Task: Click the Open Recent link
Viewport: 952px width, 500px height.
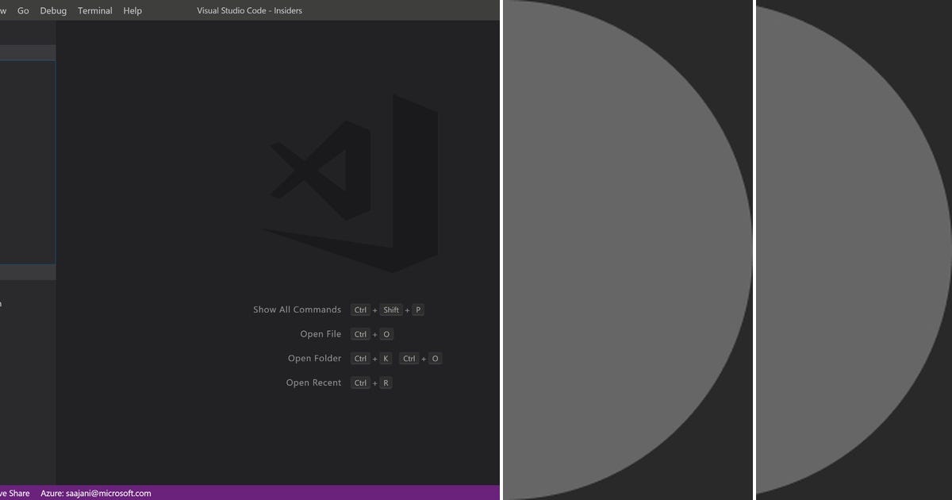Action: coord(313,383)
